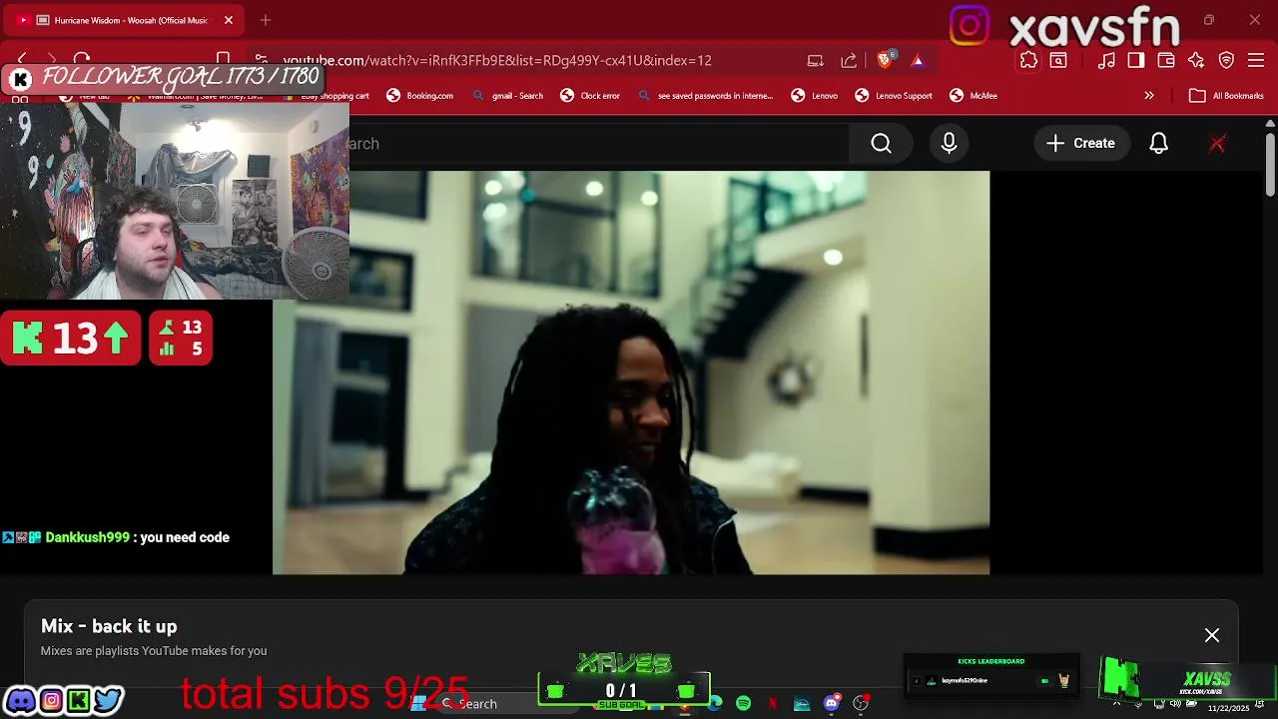The height and width of the screenshot is (719, 1278).
Task: Open Netflix from the taskbar
Action: (773, 704)
